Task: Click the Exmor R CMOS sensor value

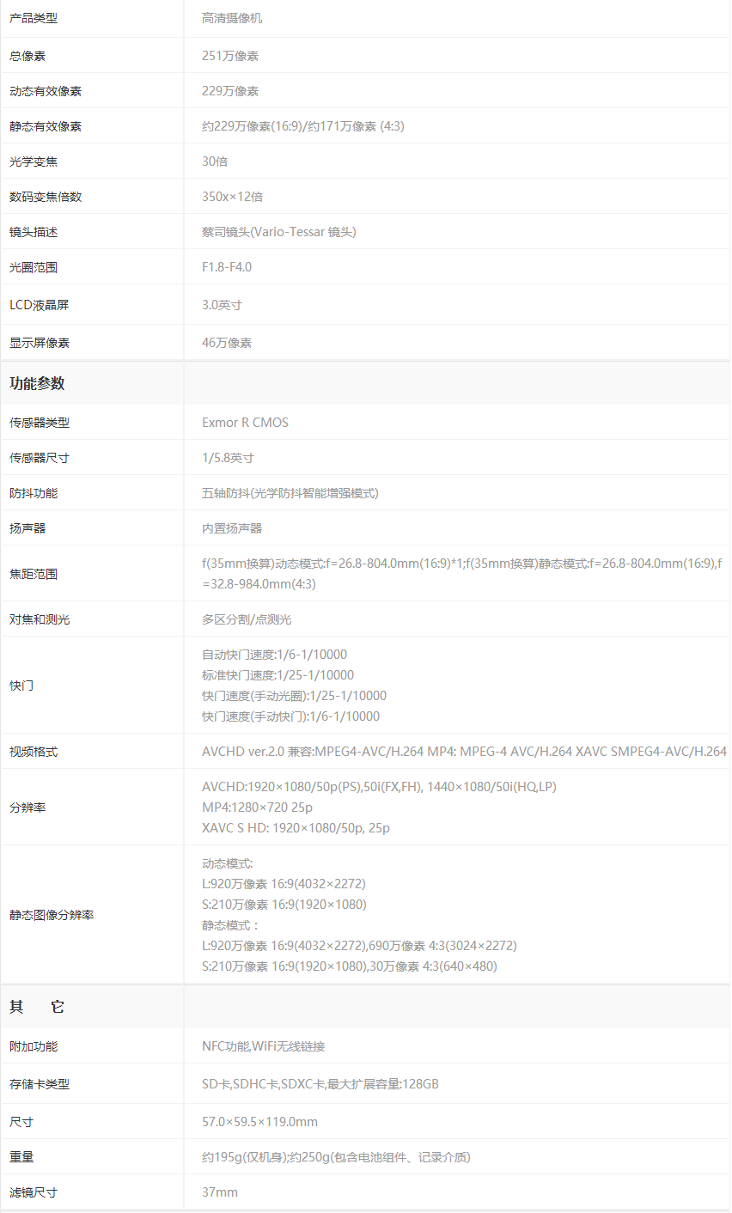Action: coord(245,423)
